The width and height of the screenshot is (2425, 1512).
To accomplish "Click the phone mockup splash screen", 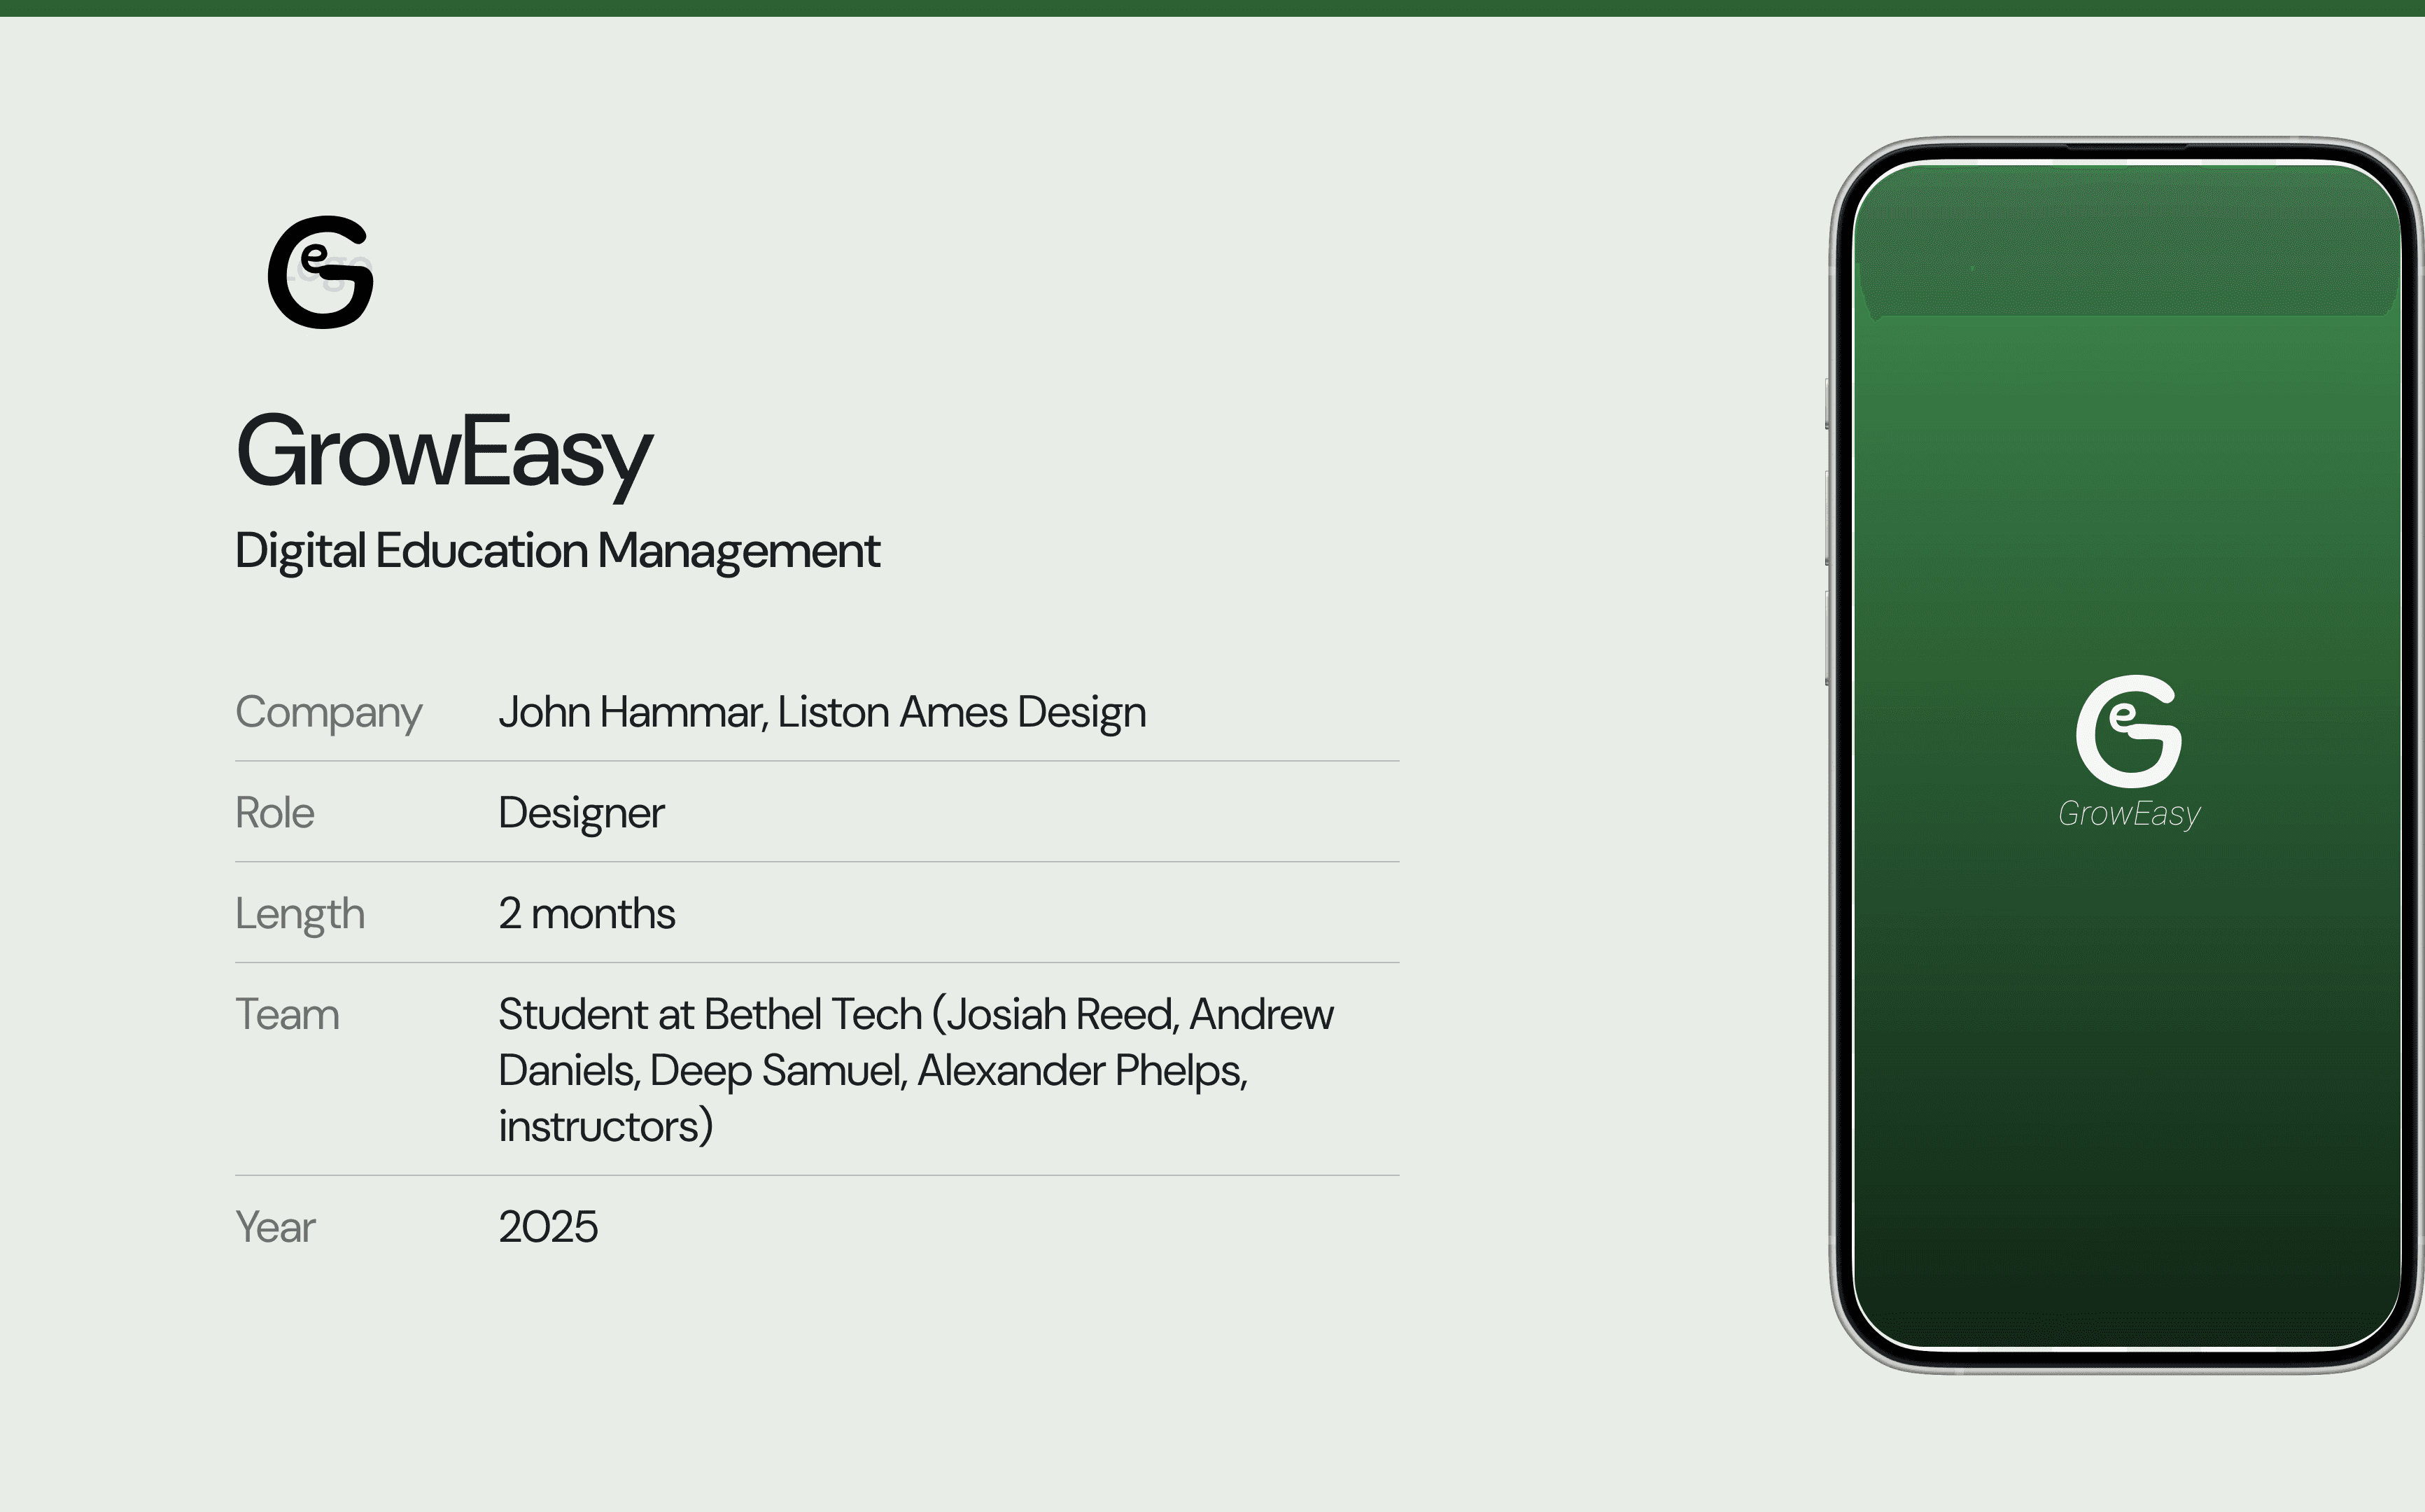I will point(2127,755).
